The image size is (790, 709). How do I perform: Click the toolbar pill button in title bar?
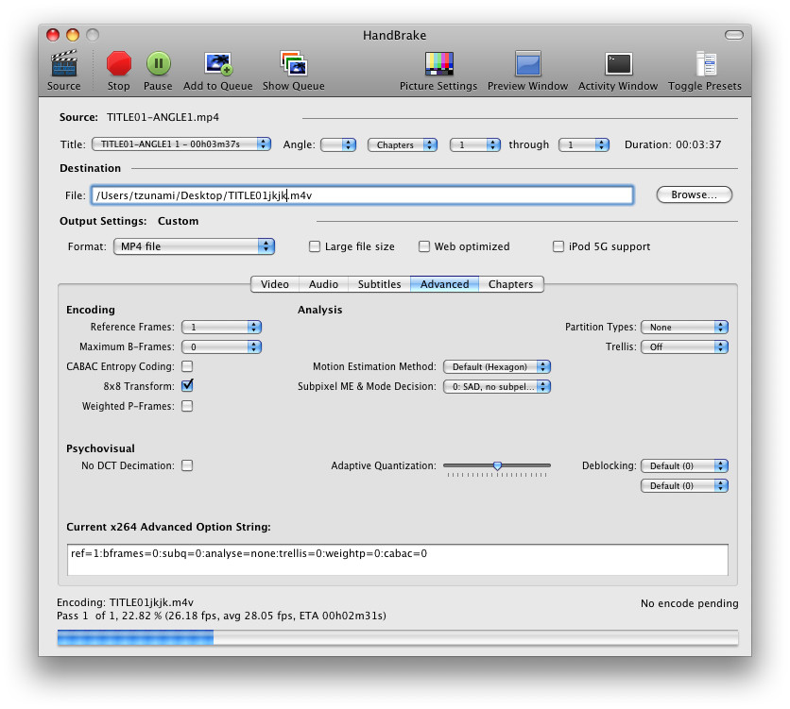[734, 35]
